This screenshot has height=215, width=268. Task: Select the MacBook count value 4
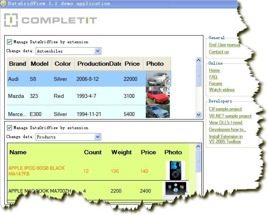(x=84, y=191)
